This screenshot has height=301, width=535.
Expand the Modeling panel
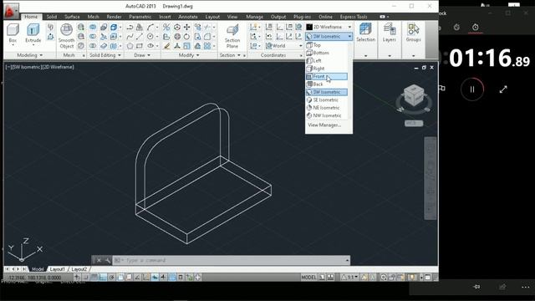30,55
